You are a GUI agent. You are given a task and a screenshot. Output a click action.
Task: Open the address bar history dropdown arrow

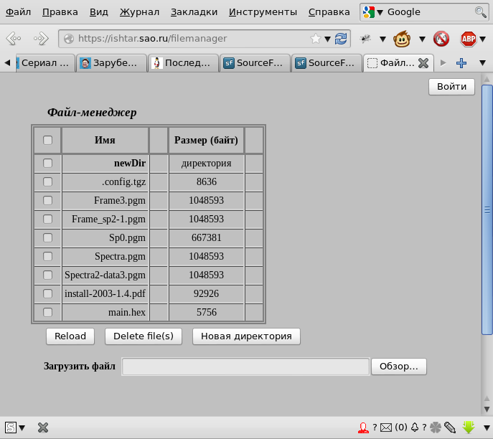tap(327, 39)
